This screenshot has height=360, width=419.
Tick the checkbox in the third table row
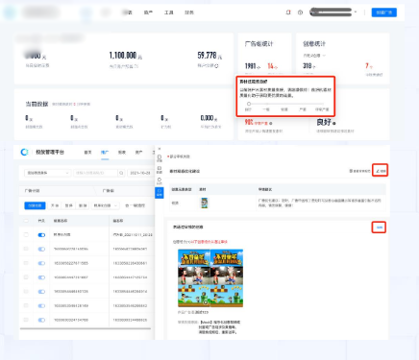pyautogui.click(x=26, y=263)
